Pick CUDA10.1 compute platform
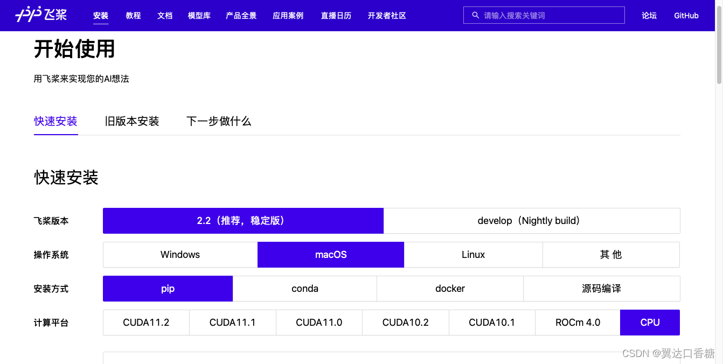Screen dimensions: 723x364 492,323
